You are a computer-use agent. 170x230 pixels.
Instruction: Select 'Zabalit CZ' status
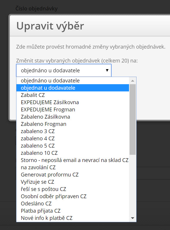pyautogui.click(x=73, y=95)
